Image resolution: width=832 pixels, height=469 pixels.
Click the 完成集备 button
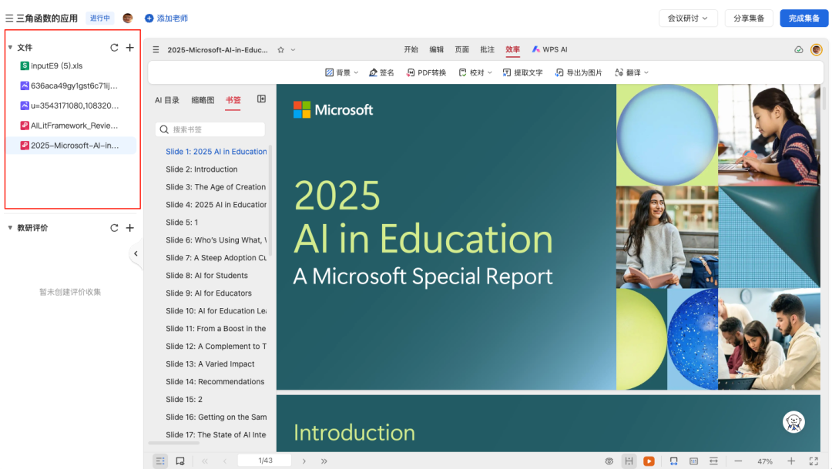coord(803,18)
